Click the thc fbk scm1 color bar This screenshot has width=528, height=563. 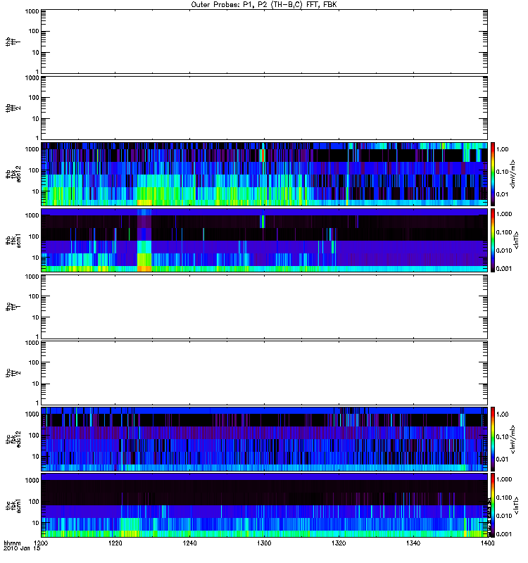(493, 505)
